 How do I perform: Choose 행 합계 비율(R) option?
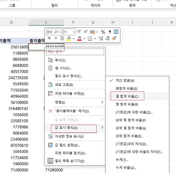tap(137, 104)
